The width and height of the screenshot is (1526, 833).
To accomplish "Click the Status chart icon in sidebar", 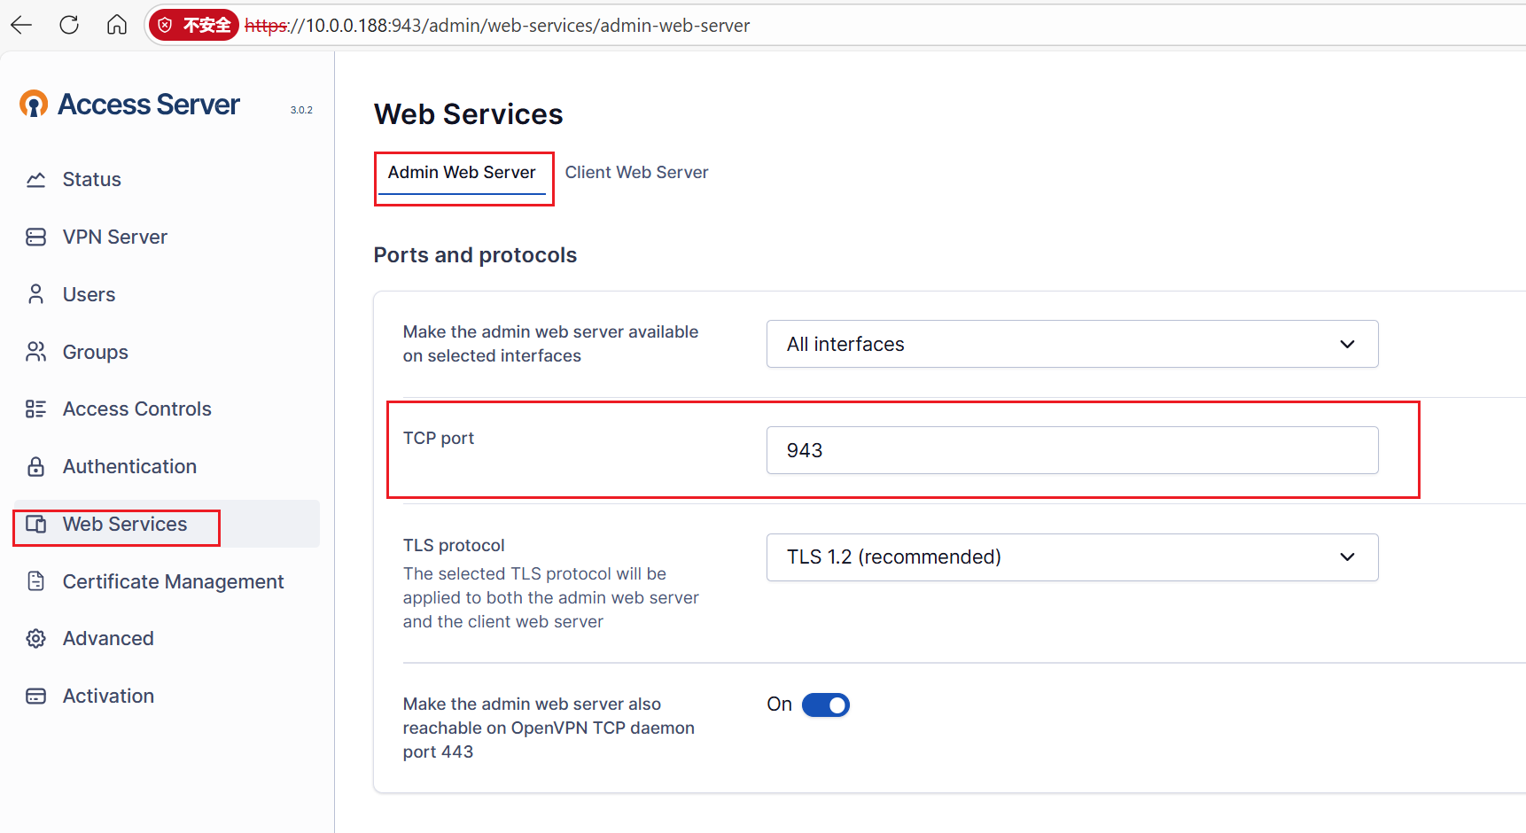I will (x=35, y=180).
